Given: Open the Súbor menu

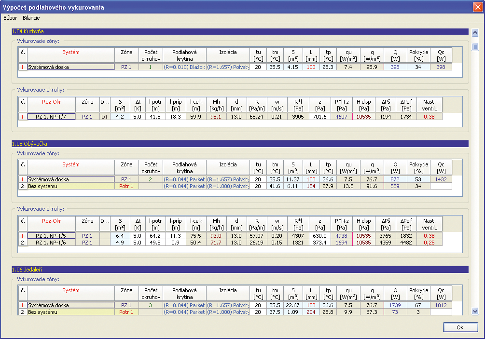Looking at the screenshot, I should 10,18.
